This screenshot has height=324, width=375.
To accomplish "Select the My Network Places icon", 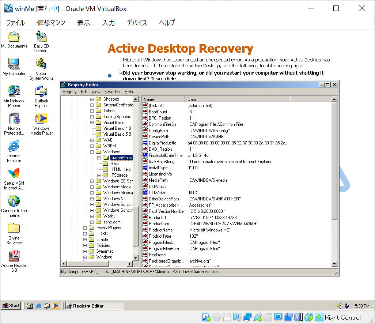I will tap(14, 96).
